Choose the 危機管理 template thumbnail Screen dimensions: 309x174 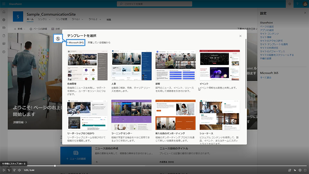87,65
